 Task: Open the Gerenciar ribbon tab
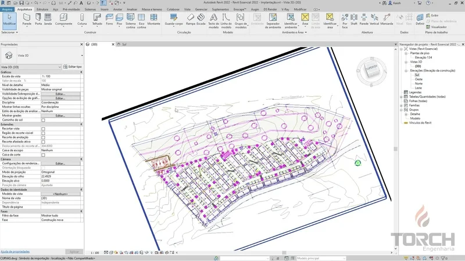point(201,10)
